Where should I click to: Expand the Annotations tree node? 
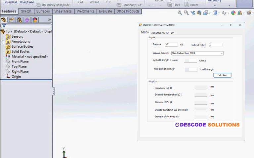(x=3, y=42)
